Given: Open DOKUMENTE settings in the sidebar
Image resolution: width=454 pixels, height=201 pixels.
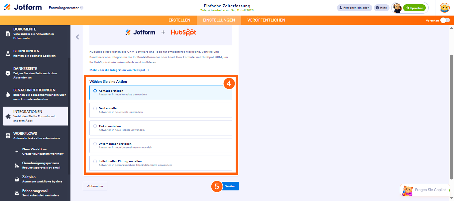Looking at the screenshot, I should (x=35, y=33).
